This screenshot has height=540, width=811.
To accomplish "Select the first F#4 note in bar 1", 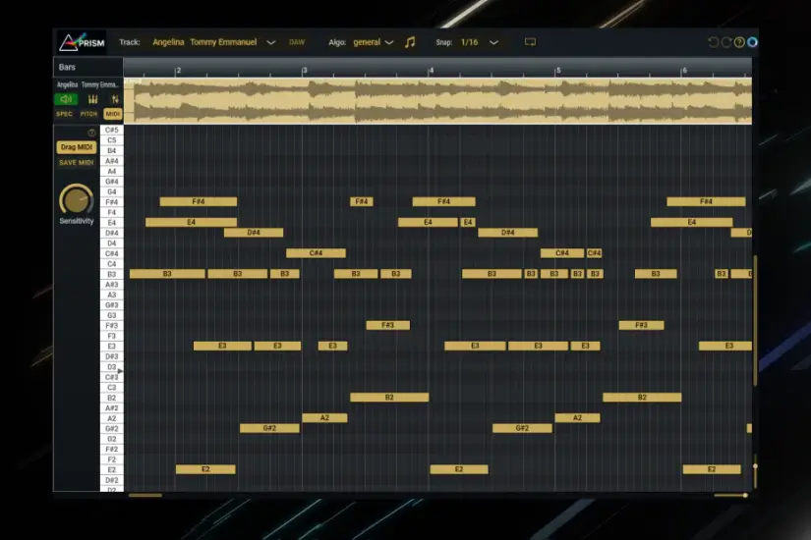I will pyautogui.click(x=199, y=201).
